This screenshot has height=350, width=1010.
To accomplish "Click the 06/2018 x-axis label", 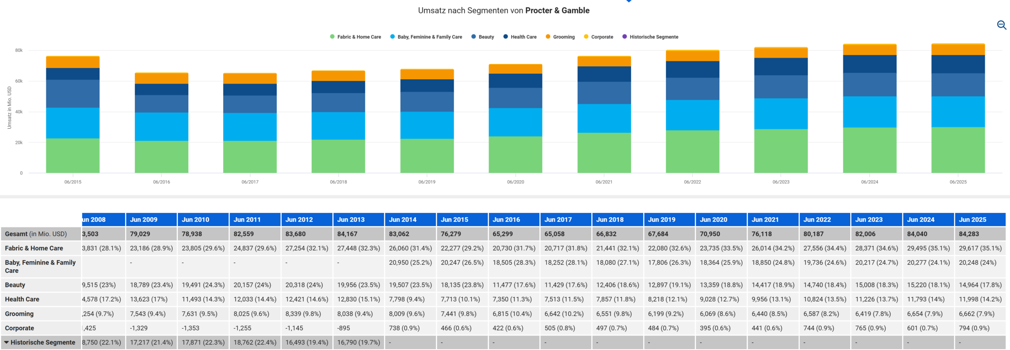I will tap(338, 182).
